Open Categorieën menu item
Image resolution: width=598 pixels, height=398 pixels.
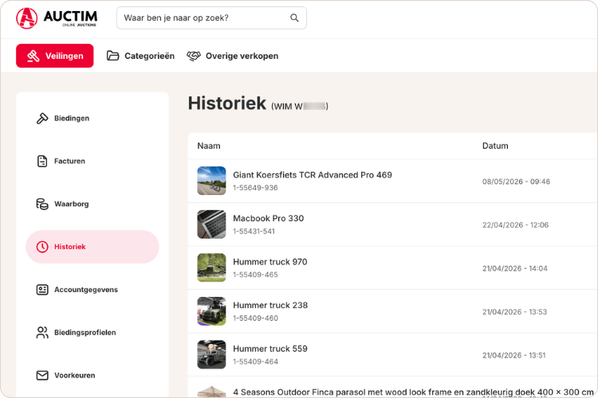tap(140, 56)
